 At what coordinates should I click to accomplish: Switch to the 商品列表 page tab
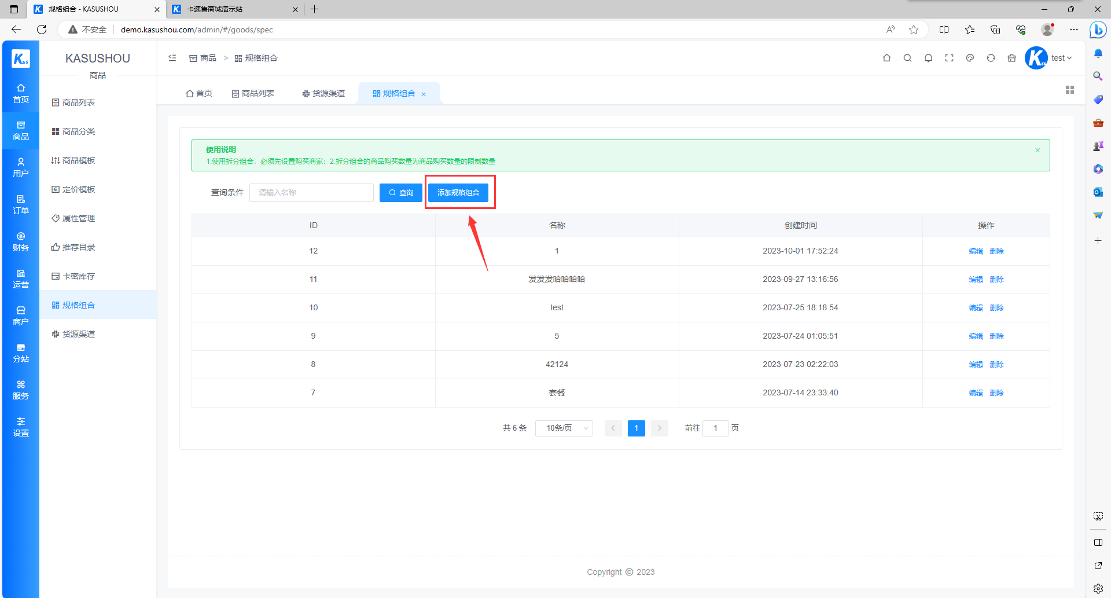pos(253,93)
